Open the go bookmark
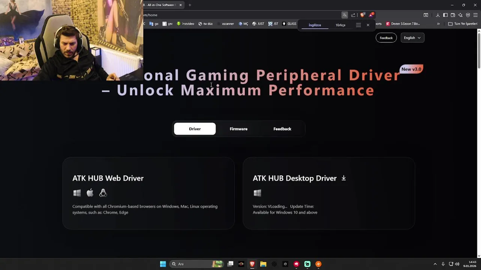481x270 pixels. pyautogui.click(x=154, y=24)
